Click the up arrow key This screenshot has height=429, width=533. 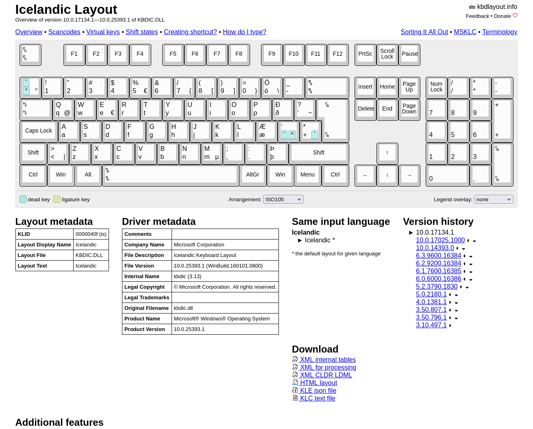click(387, 153)
